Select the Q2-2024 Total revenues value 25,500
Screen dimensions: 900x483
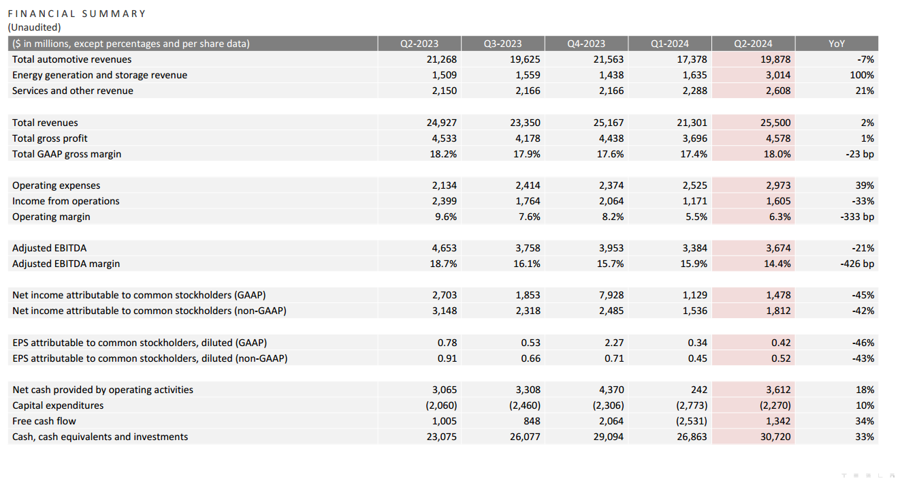coord(775,123)
